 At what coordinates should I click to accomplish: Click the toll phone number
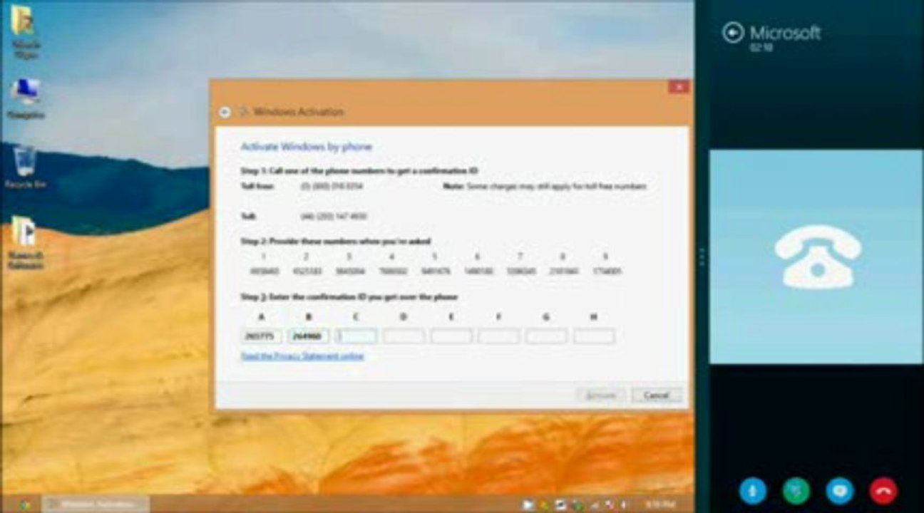click(334, 216)
